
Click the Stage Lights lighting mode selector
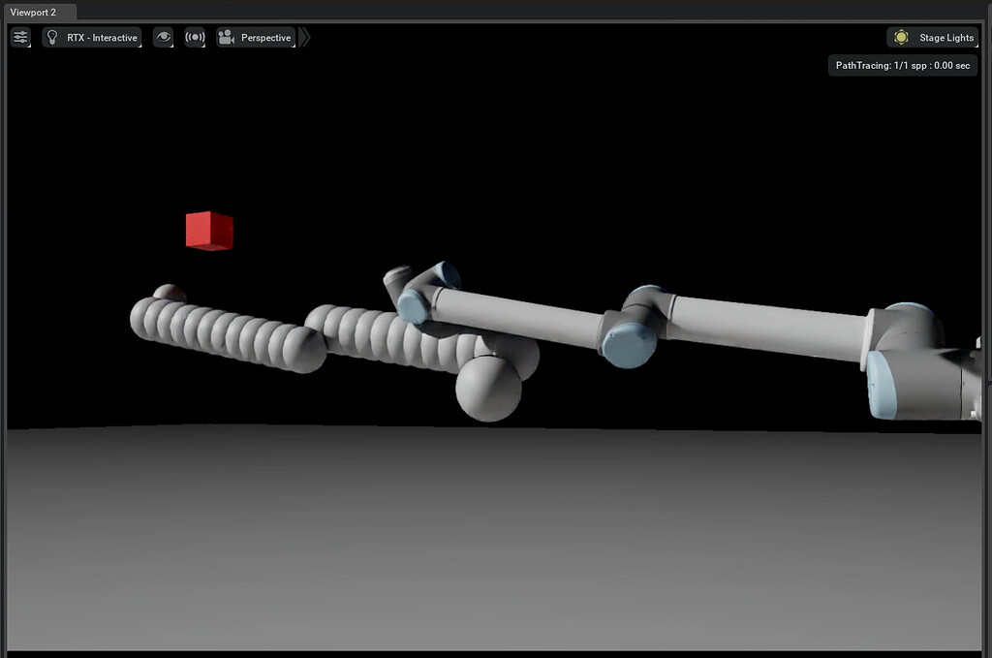click(x=933, y=36)
